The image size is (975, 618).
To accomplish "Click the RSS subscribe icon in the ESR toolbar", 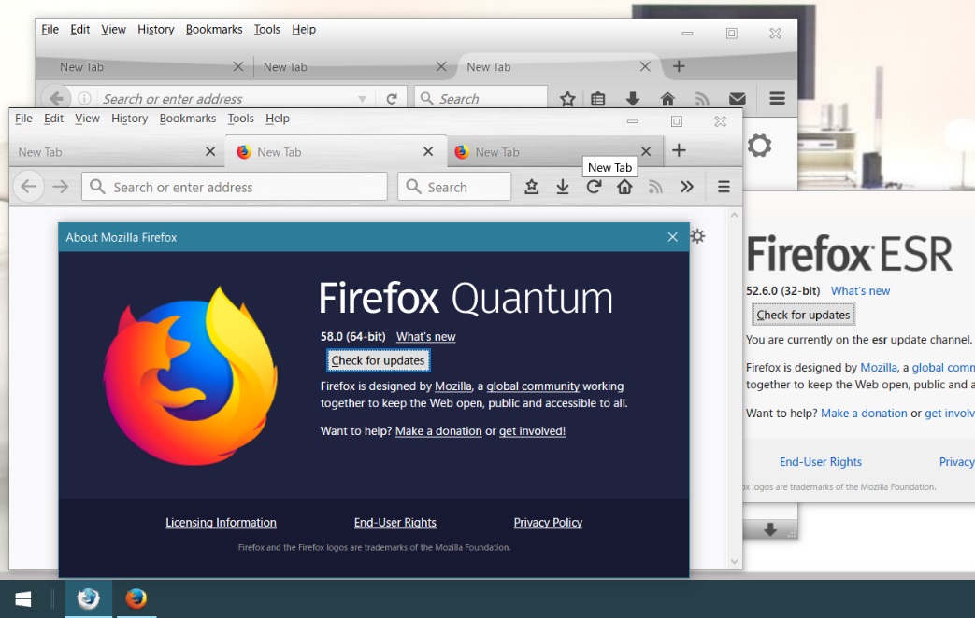I will click(702, 99).
